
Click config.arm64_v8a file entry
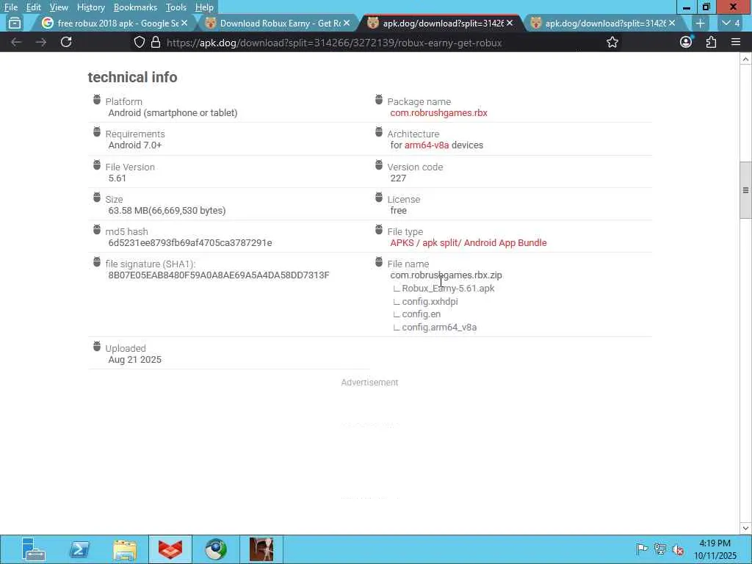439,327
